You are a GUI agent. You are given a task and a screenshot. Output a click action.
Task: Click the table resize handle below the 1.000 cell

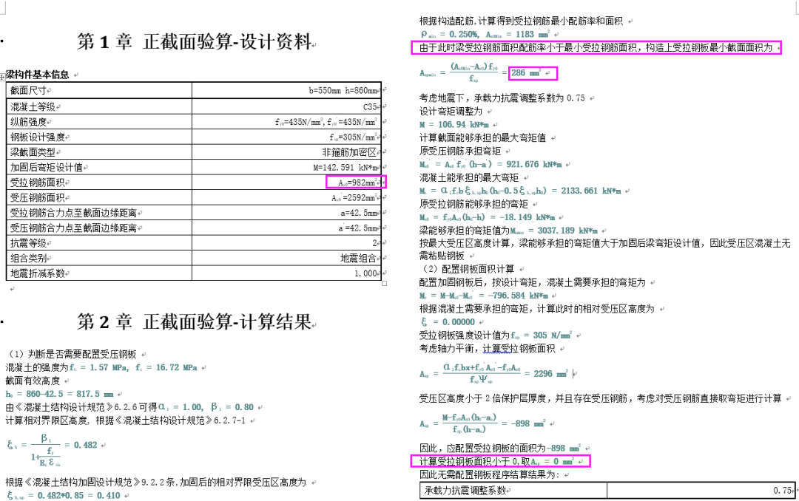(x=384, y=284)
